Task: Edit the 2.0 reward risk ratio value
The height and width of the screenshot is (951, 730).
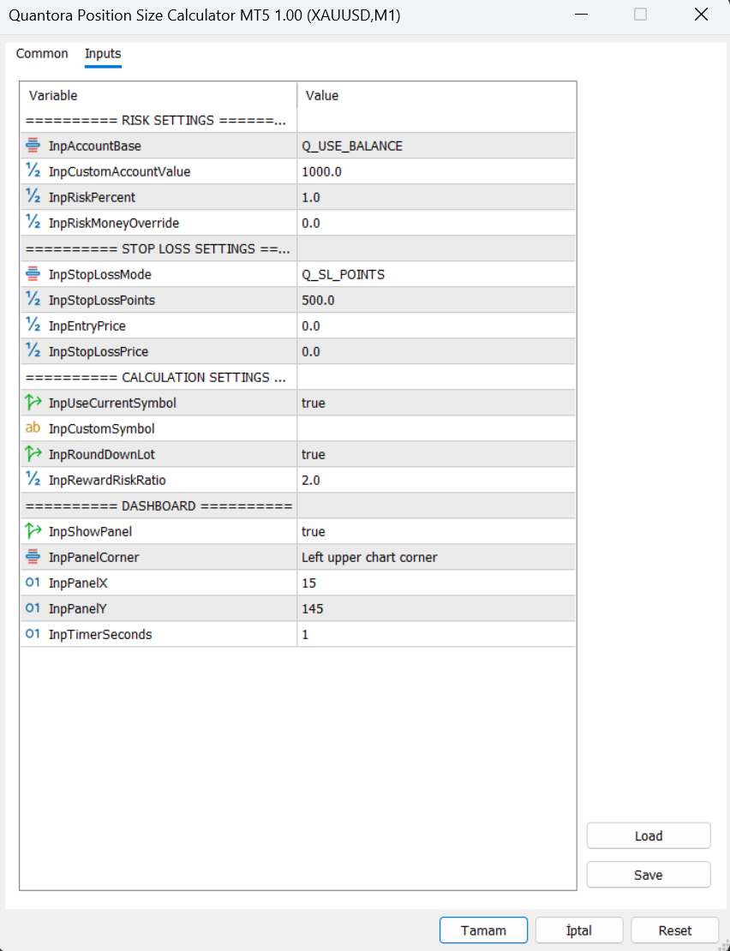Action: (x=436, y=480)
